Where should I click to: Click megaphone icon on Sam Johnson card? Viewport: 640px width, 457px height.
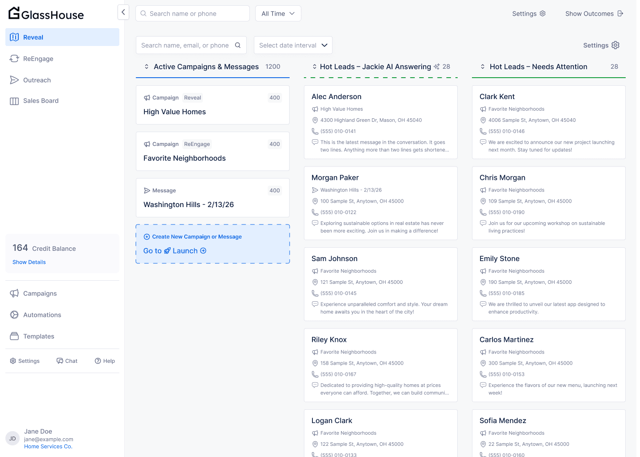click(x=315, y=271)
